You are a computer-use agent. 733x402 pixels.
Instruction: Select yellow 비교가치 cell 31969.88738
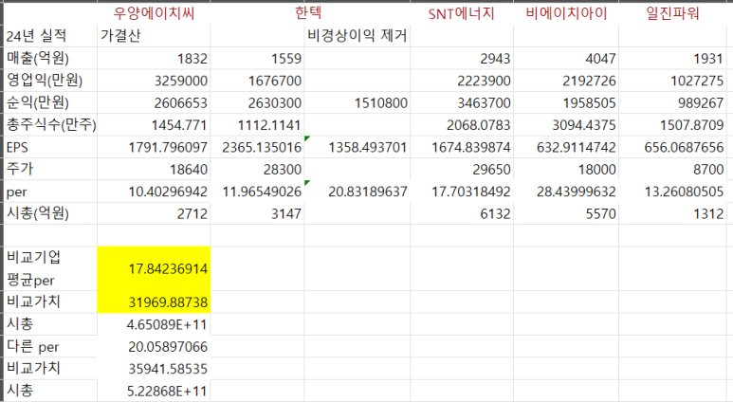pyautogui.click(x=154, y=301)
